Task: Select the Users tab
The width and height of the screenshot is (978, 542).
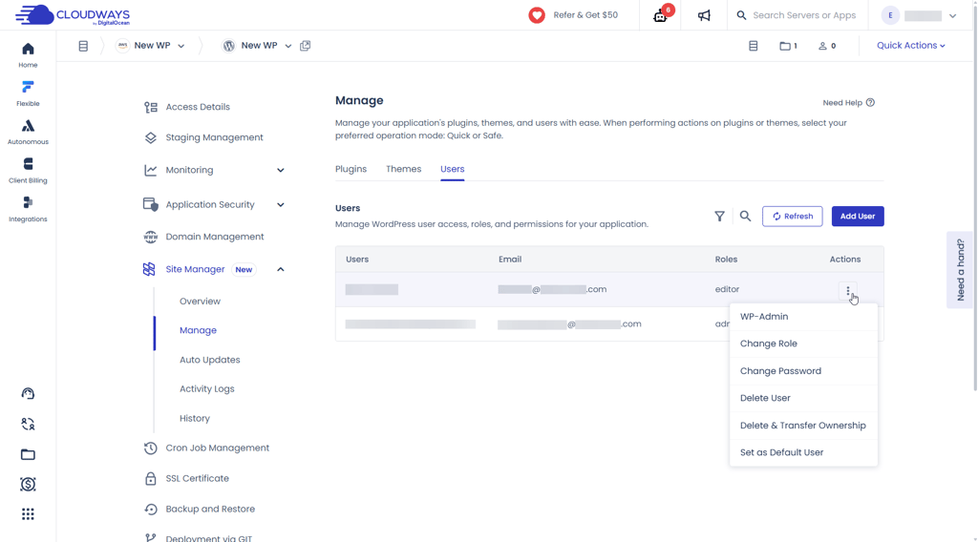Action: pos(452,169)
